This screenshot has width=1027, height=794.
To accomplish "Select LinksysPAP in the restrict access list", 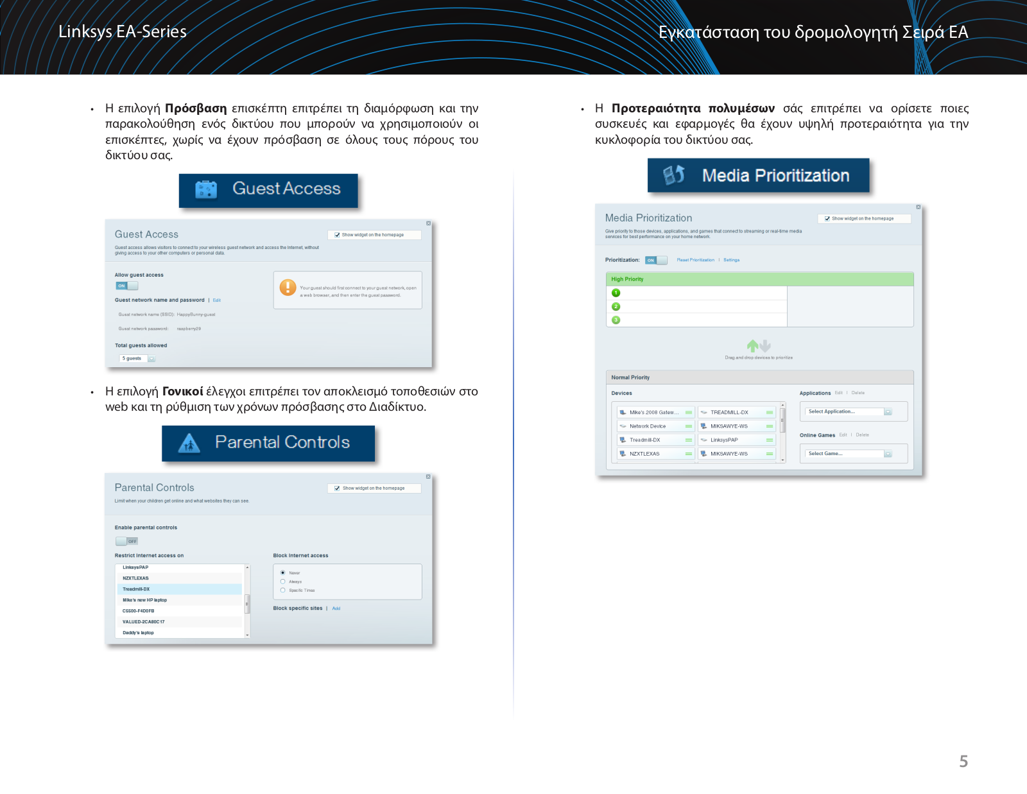I will [x=180, y=567].
